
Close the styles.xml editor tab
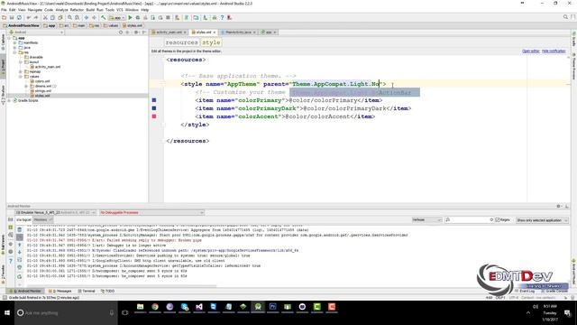click(215, 32)
